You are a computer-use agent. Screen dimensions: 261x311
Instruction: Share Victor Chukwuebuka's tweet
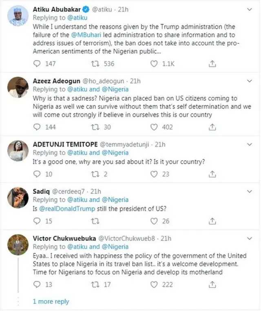[x=212, y=285]
